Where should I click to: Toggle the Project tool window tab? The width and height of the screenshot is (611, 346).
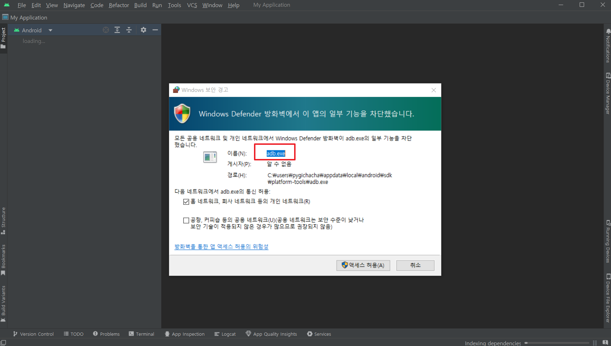point(4,38)
